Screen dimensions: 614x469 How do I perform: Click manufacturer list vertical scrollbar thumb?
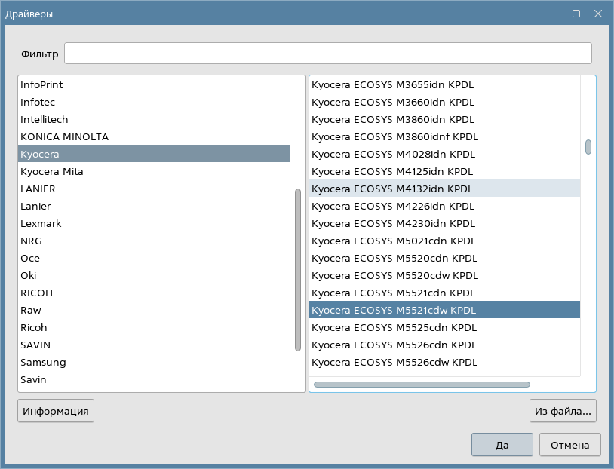(298, 270)
